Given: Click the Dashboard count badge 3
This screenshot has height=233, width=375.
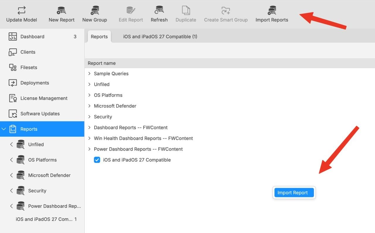Looking at the screenshot, I should 75,37.
